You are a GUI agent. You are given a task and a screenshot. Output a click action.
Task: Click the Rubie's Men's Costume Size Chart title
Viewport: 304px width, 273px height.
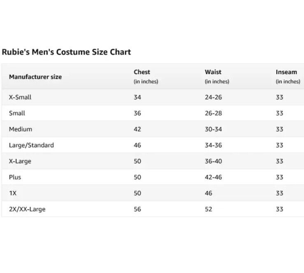[x=66, y=52]
